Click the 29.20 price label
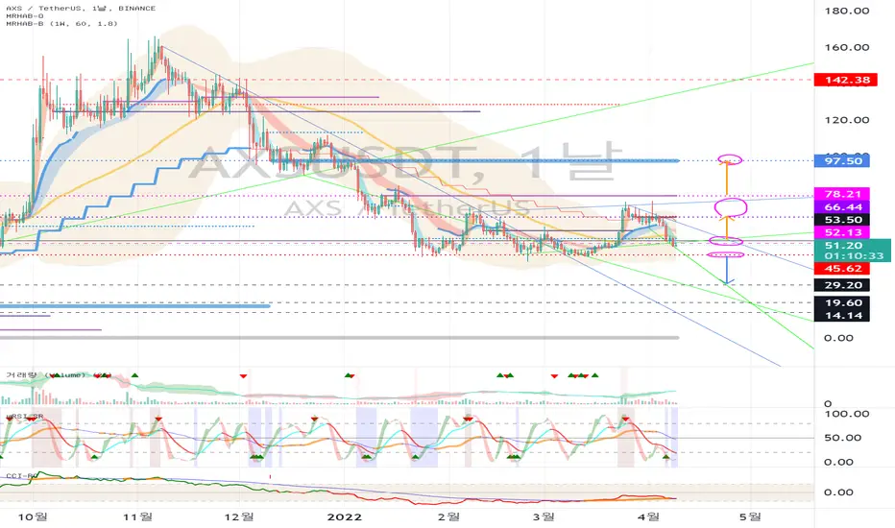The height and width of the screenshot is (528, 895). pyautogui.click(x=842, y=285)
